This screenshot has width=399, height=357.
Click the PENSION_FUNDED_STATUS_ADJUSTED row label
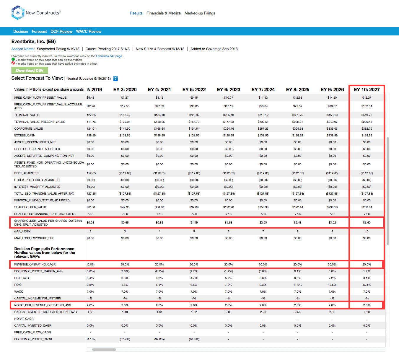(42, 200)
